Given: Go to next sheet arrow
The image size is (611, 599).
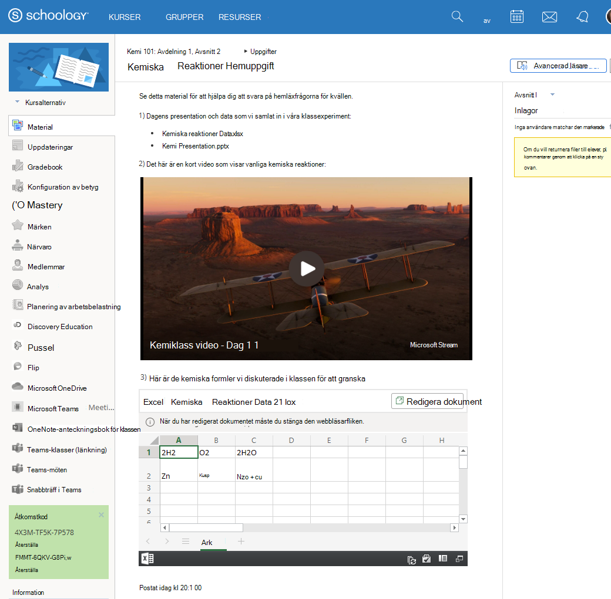Looking at the screenshot, I should (167, 541).
